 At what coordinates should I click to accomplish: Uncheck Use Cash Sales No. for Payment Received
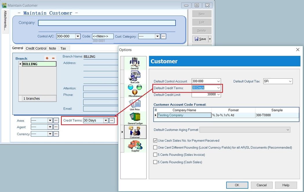[x=155, y=140]
